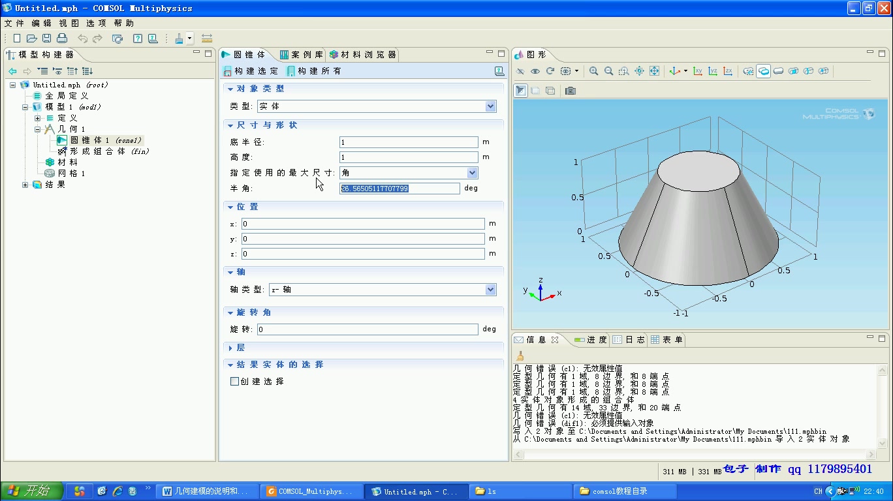
Task: Enable the 创建选择 checkbox
Action: 234,382
